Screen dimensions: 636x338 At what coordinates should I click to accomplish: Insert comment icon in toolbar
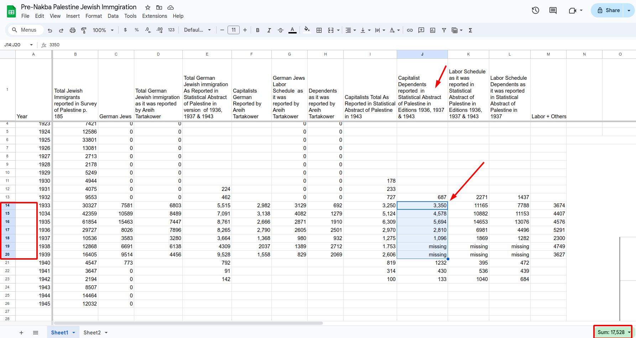pos(421,30)
